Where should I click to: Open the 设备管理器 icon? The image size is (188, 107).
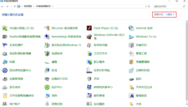5,79
